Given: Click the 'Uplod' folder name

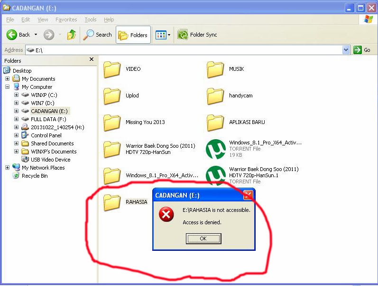Looking at the screenshot, I should 132,95.
